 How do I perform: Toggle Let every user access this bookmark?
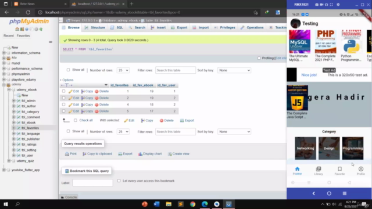119,181
